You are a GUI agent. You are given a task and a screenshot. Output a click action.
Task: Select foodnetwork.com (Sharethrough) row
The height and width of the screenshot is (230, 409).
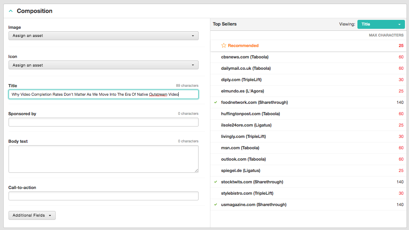tap(308, 102)
